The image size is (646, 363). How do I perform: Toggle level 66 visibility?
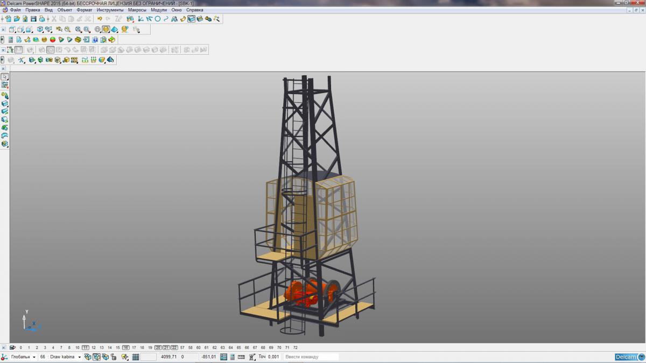pos(247,347)
